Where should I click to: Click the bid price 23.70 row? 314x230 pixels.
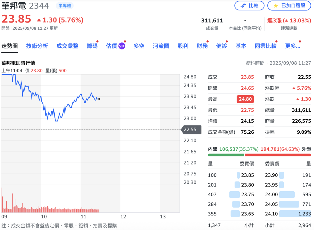[x=231, y=204]
